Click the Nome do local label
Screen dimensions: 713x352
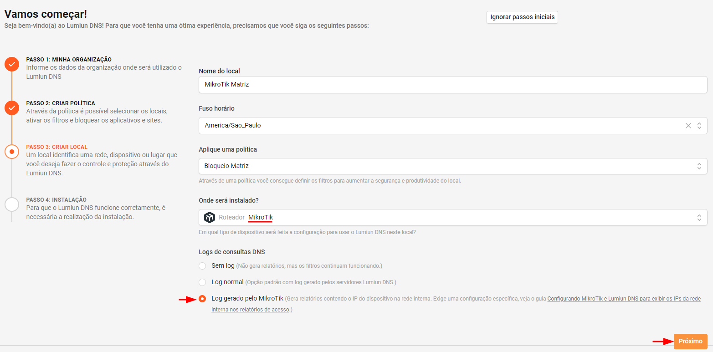tap(220, 71)
